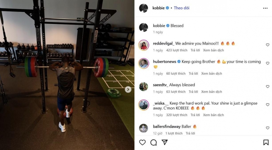Reply to ballersfindaway comment
This screenshot has width=272, height=150.
[x=190, y=133]
